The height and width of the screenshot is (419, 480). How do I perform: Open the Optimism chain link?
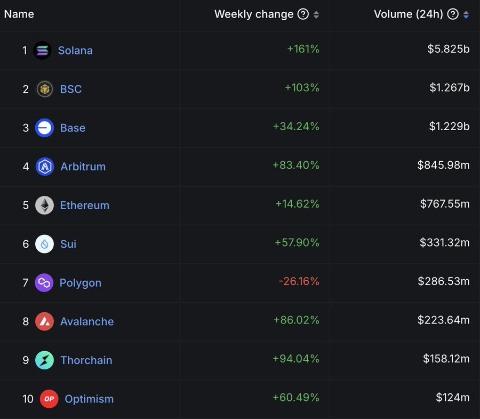[89, 399]
